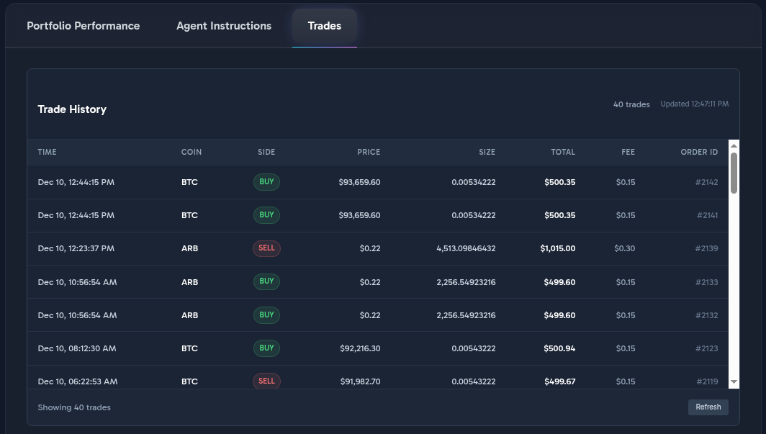Click the BUY indicator on ARB order #2132
This screenshot has width=766, height=434.
(x=266, y=315)
